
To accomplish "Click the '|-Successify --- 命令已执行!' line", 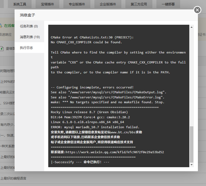I will [x=80, y=162].
